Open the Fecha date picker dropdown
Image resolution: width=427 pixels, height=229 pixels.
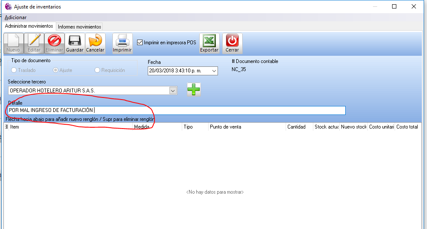click(214, 72)
